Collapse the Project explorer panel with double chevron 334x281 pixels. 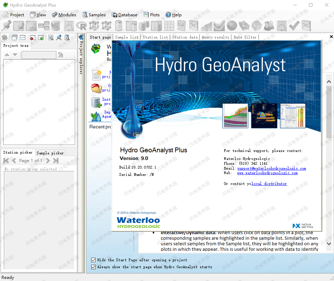point(81,37)
